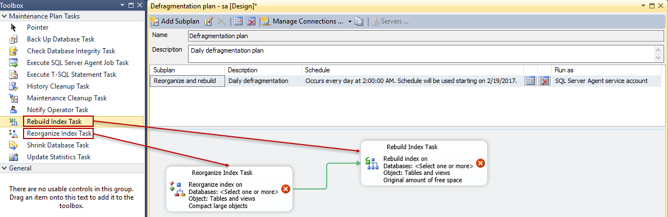Click the Add Subplan toolbar button
Viewport: 668px width, 217px height.
[175, 21]
